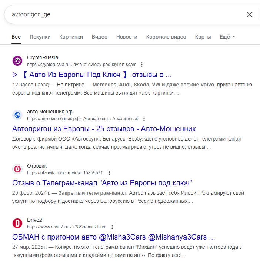Open the ОБМАН с пригоном авто link
The height and width of the screenshot is (264, 260).
pos(114,237)
